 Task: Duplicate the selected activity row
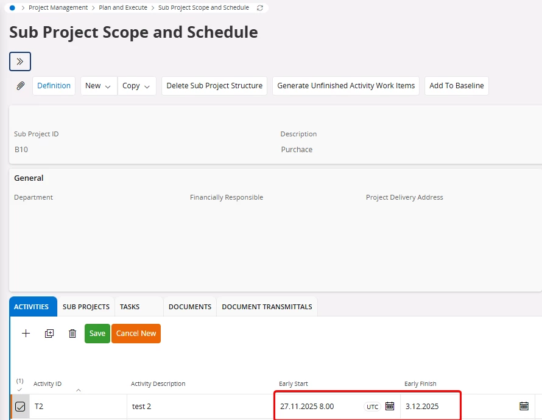click(49, 334)
